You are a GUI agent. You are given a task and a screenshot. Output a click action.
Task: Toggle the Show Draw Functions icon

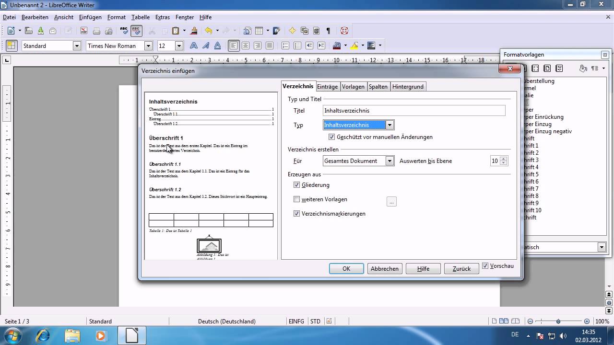[276, 31]
